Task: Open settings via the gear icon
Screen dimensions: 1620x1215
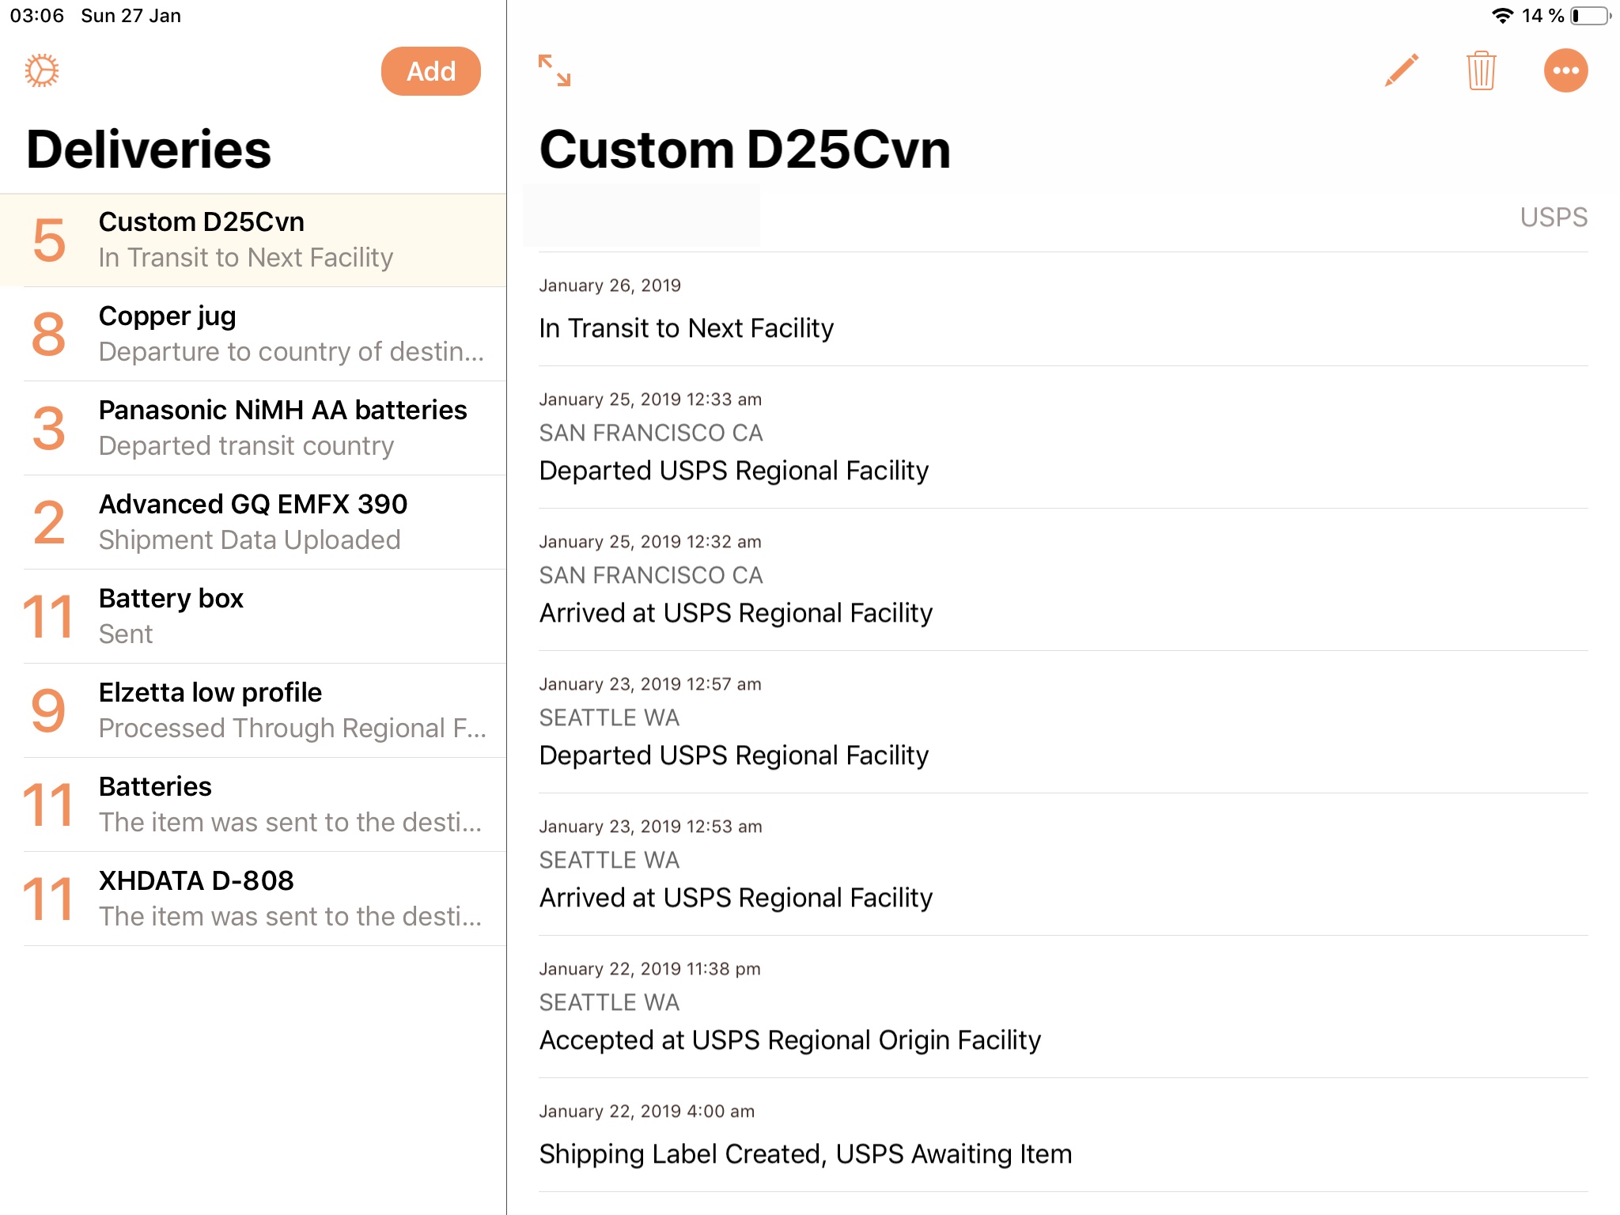Action: (x=42, y=70)
